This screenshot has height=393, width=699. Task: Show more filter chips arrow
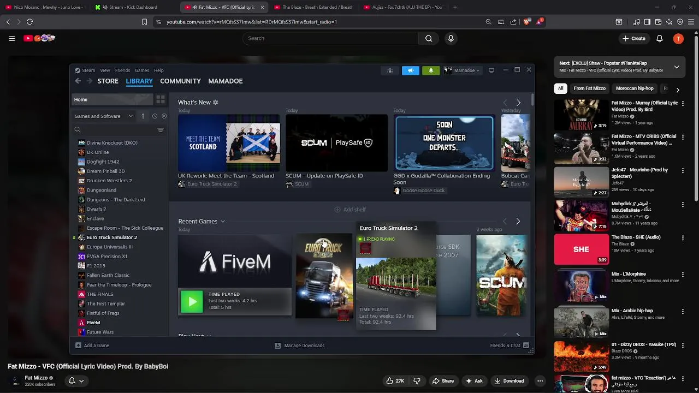[678, 90]
